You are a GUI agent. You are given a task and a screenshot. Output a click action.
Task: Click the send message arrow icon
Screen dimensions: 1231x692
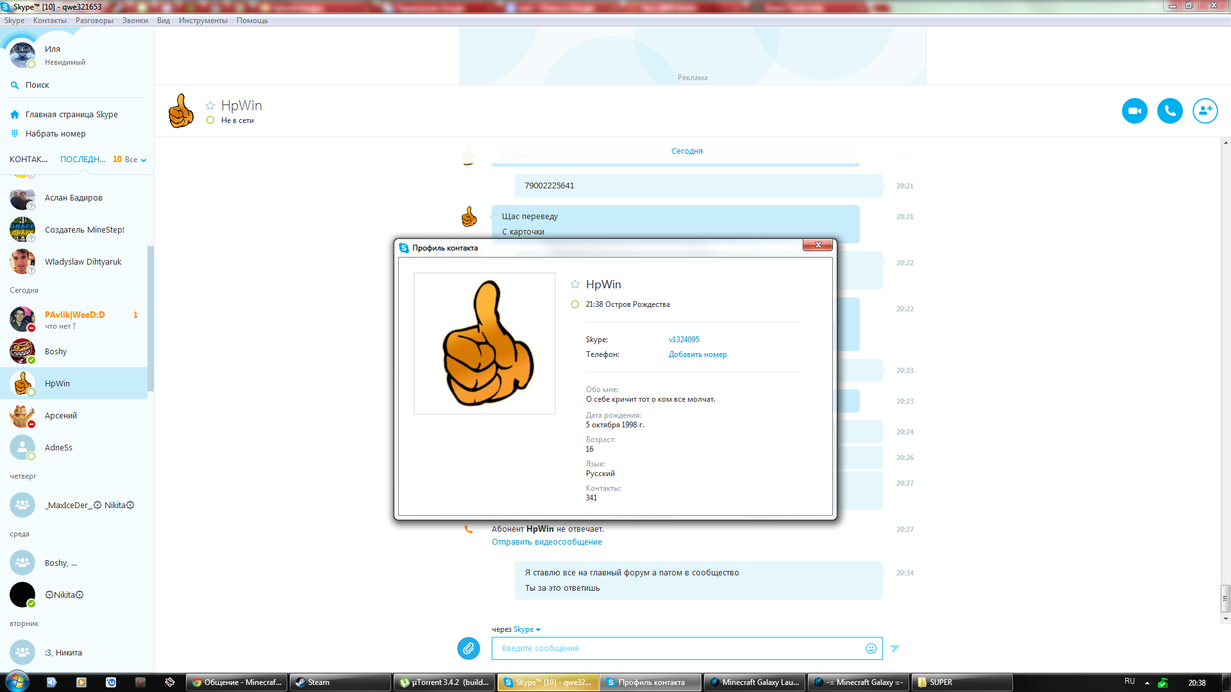click(895, 648)
